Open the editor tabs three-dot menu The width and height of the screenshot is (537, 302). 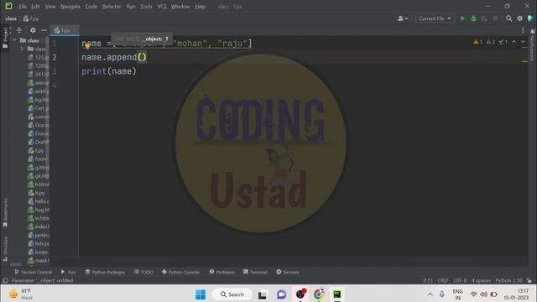pyautogui.click(x=523, y=30)
